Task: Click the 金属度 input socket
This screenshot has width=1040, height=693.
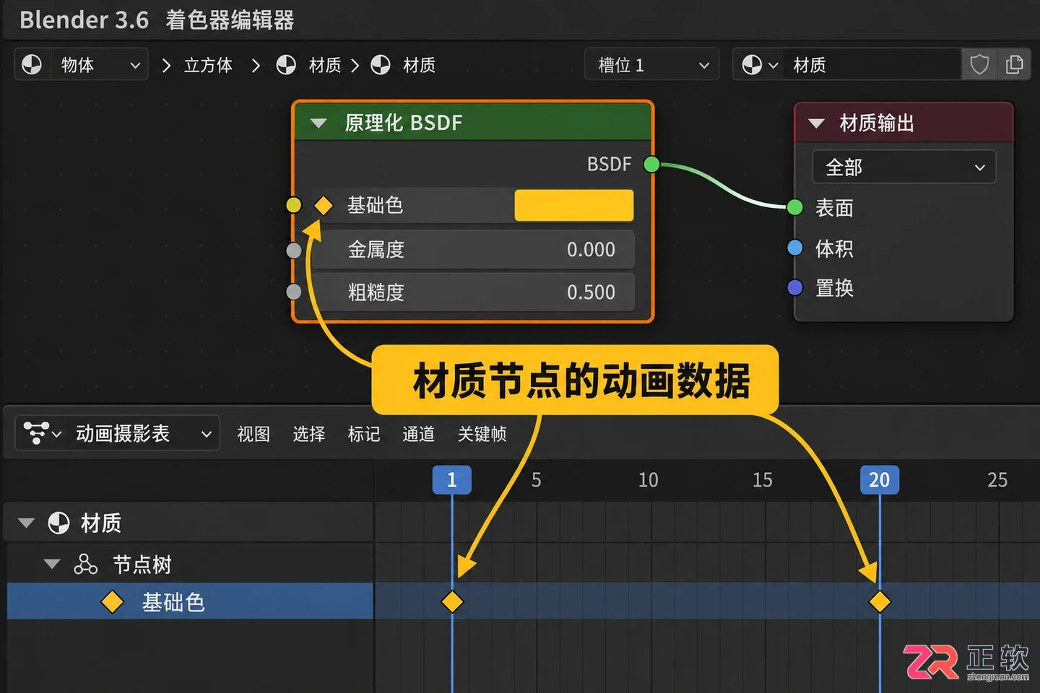Action: click(293, 250)
